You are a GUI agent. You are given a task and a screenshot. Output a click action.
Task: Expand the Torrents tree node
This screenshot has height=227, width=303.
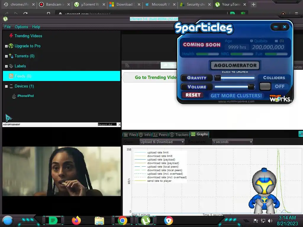(x=6, y=56)
